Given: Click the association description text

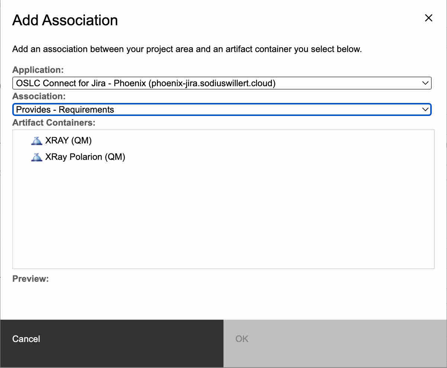Looking at the screenshot, I should pos(187,49).
